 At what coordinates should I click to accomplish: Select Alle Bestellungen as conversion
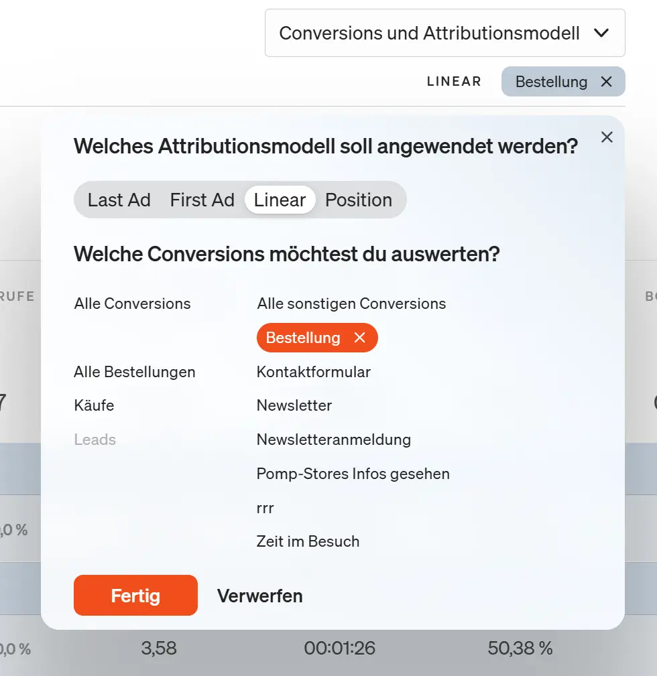[x=134, y=372]
